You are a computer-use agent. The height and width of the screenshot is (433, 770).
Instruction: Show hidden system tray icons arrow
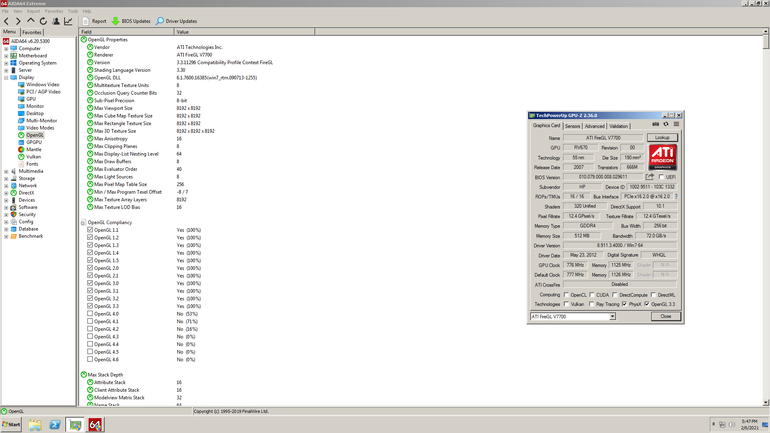coord(713,424)
